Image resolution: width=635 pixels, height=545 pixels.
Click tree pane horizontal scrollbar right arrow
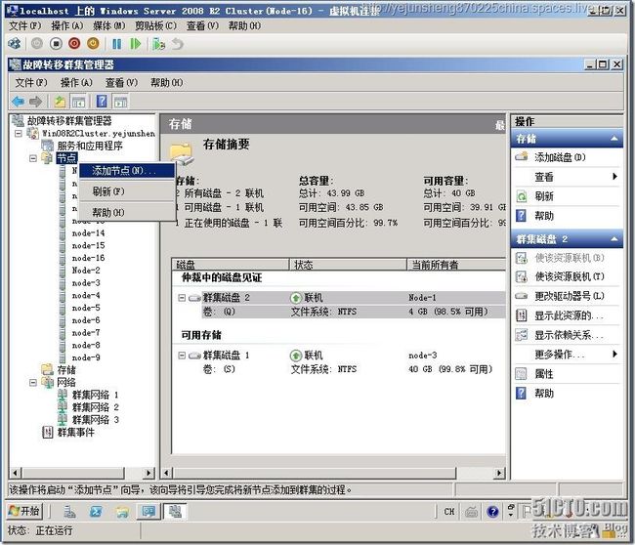pyautogui.click(x=148, y=473)
